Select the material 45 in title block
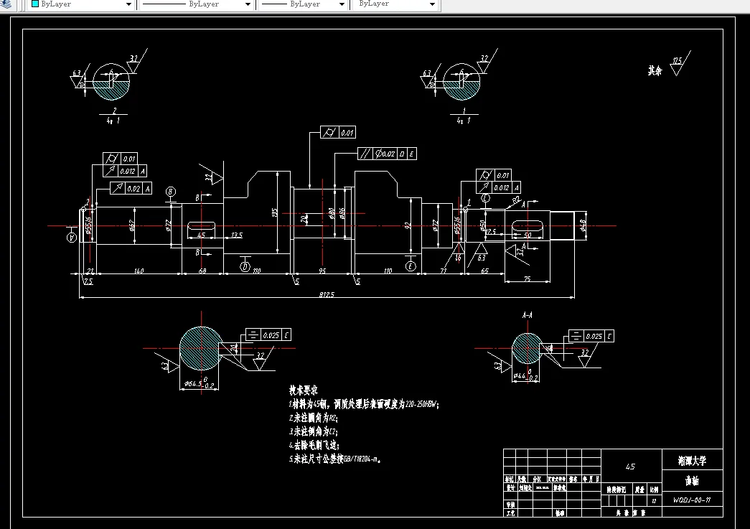 (630, 467)
